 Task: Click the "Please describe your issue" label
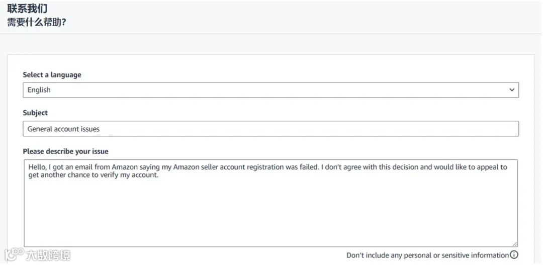tap(65, 151)
